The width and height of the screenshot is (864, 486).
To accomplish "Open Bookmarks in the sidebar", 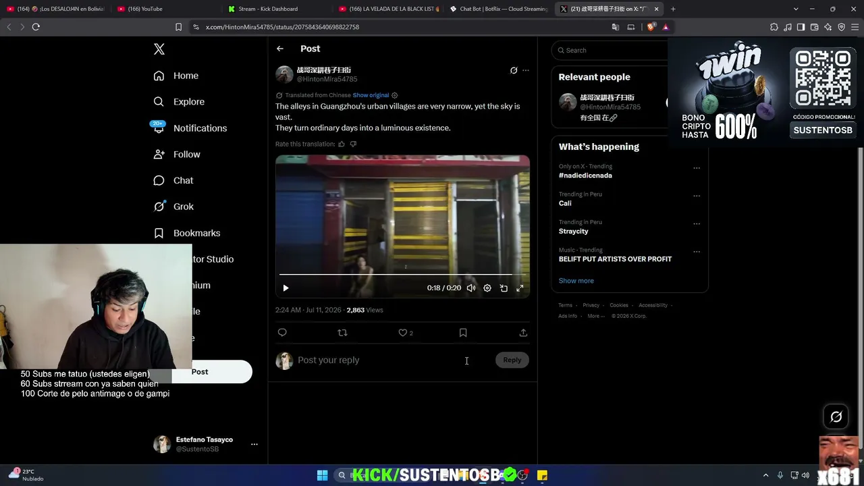I will coord(187,233).
